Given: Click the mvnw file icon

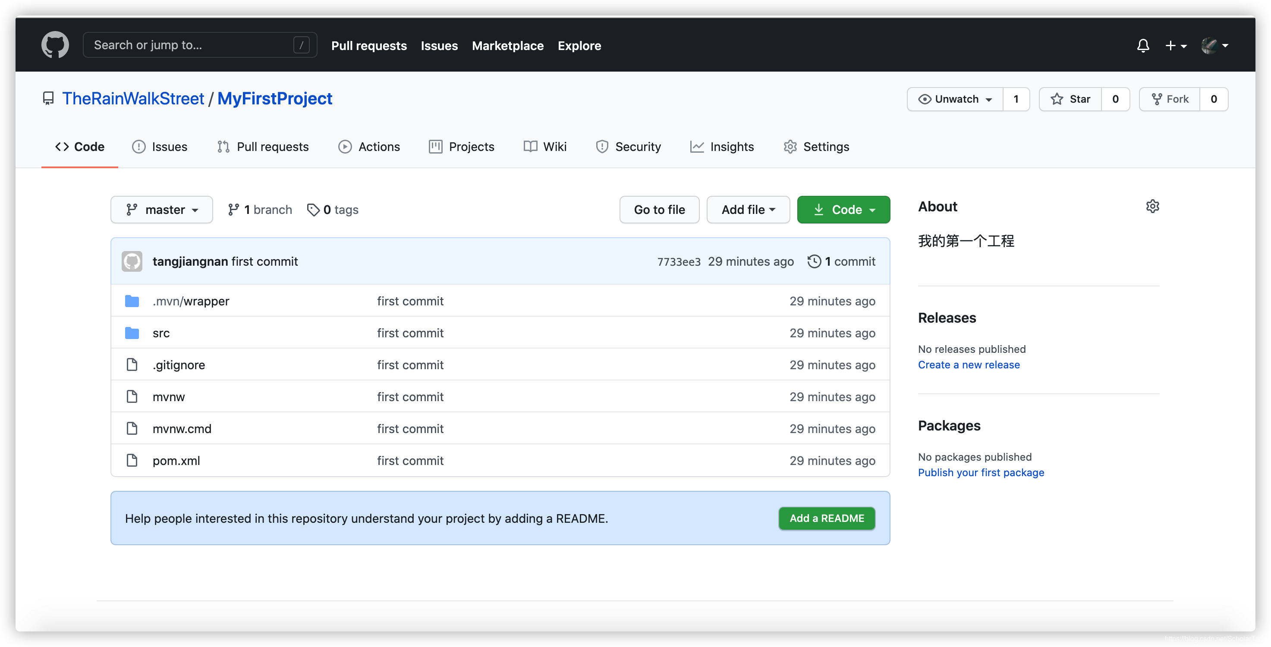Looking at the screenshot, I should point(132,396).
